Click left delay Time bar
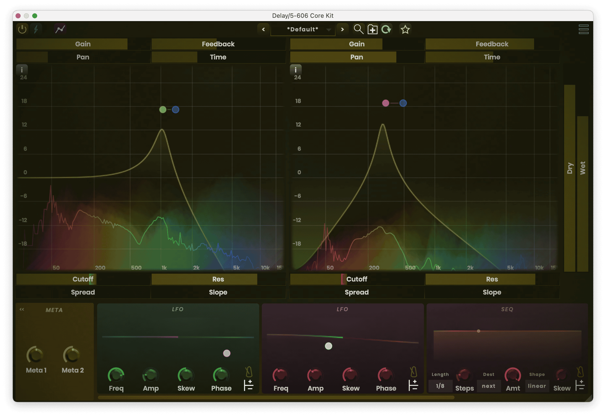The height and width of the screenshot is (417, 606). click(218, 57)
